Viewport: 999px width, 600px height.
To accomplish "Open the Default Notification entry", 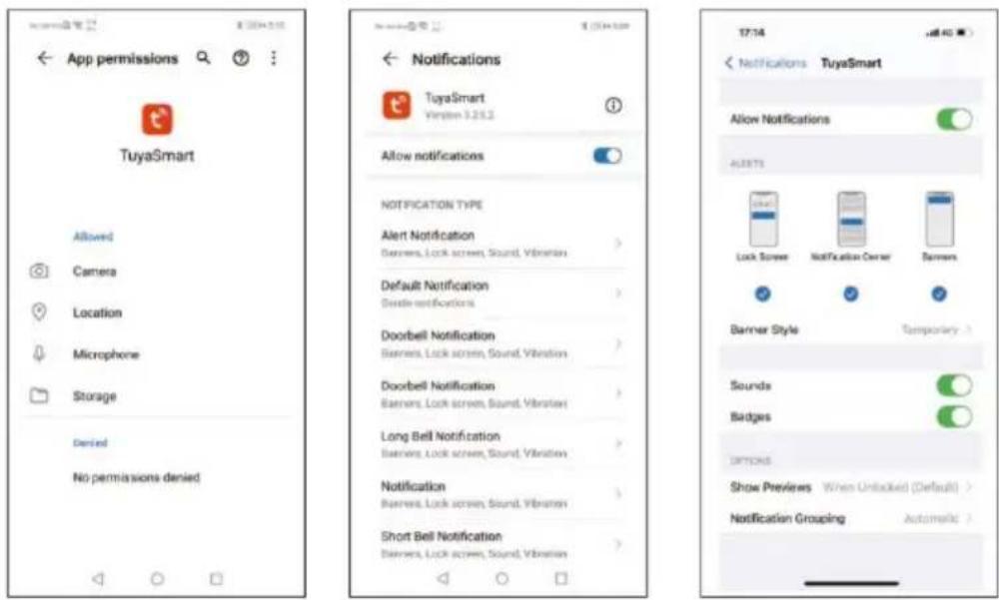I will tap(499, 293).
